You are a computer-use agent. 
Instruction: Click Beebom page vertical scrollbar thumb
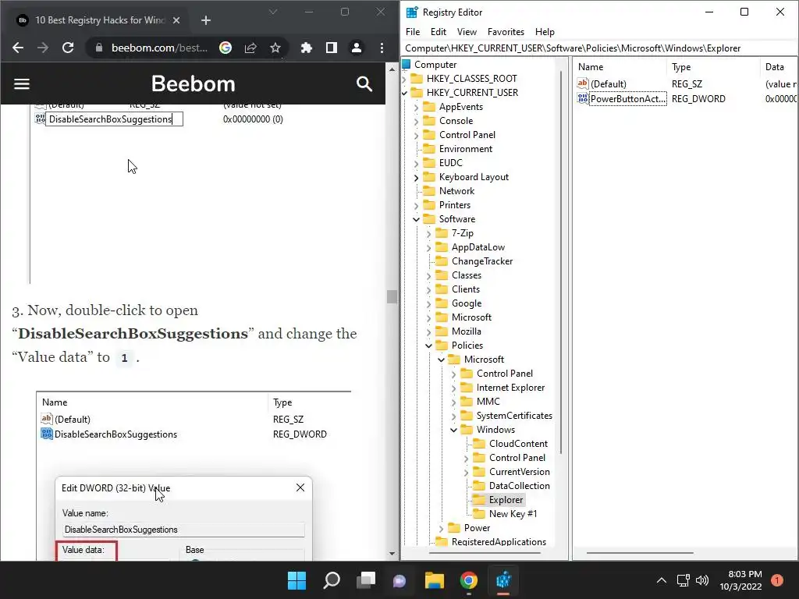392,296
